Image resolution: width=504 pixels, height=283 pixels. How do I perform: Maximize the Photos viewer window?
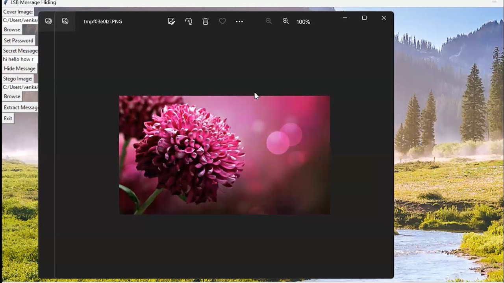364,18
